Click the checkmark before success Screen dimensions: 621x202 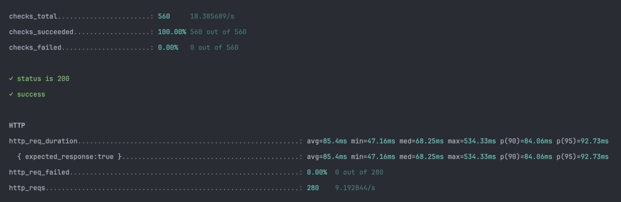pyautogui.click(x=11, y=94)
